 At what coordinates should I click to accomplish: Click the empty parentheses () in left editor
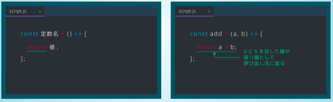point(69,34)
